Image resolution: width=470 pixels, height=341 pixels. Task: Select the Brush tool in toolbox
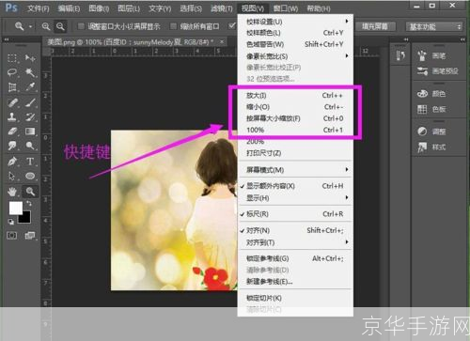[x=30, y=102]
